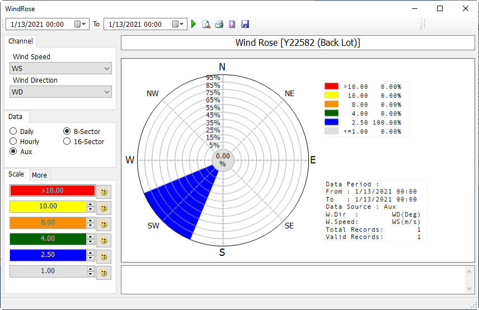Click the purple book export icon
The width and height of the screenshot is (479, 310).
(232, 24)
